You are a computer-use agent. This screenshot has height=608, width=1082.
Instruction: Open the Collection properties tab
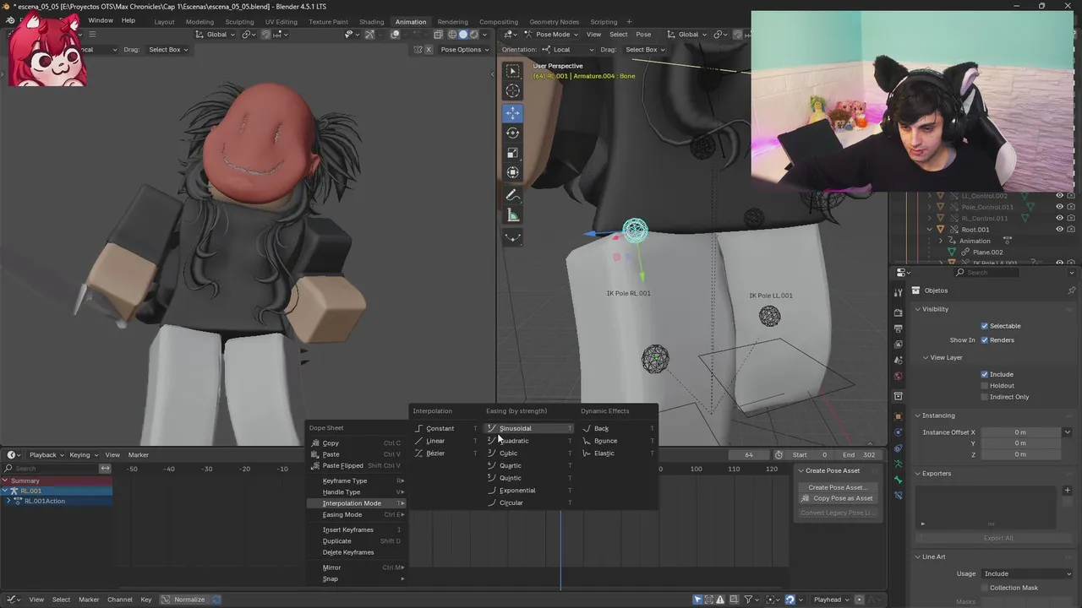point(898,396)
